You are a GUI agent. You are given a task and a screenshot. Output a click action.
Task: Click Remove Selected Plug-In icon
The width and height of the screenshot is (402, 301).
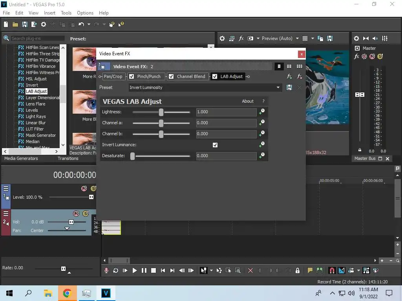[299, 76]
